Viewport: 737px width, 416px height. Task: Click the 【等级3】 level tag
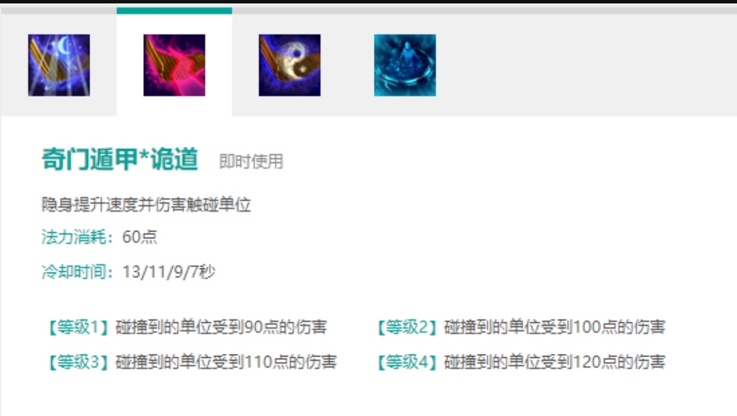pyautogui.click(x=78, y=362)
